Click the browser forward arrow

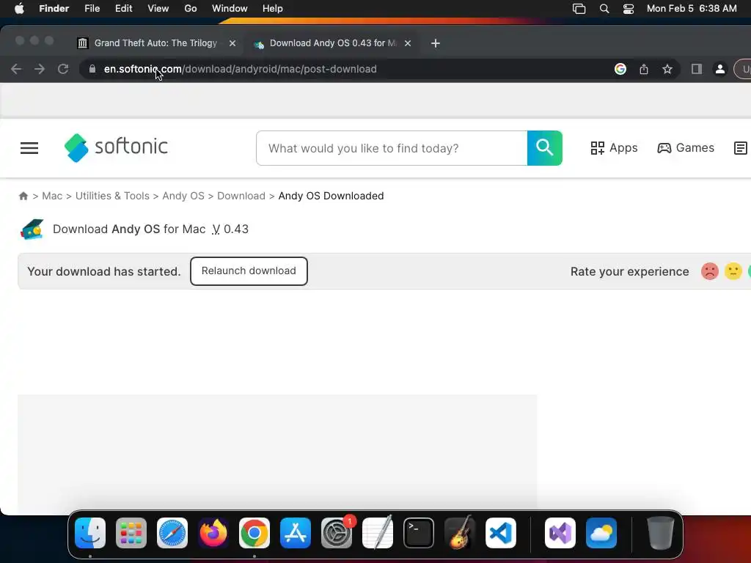point(40,69)
